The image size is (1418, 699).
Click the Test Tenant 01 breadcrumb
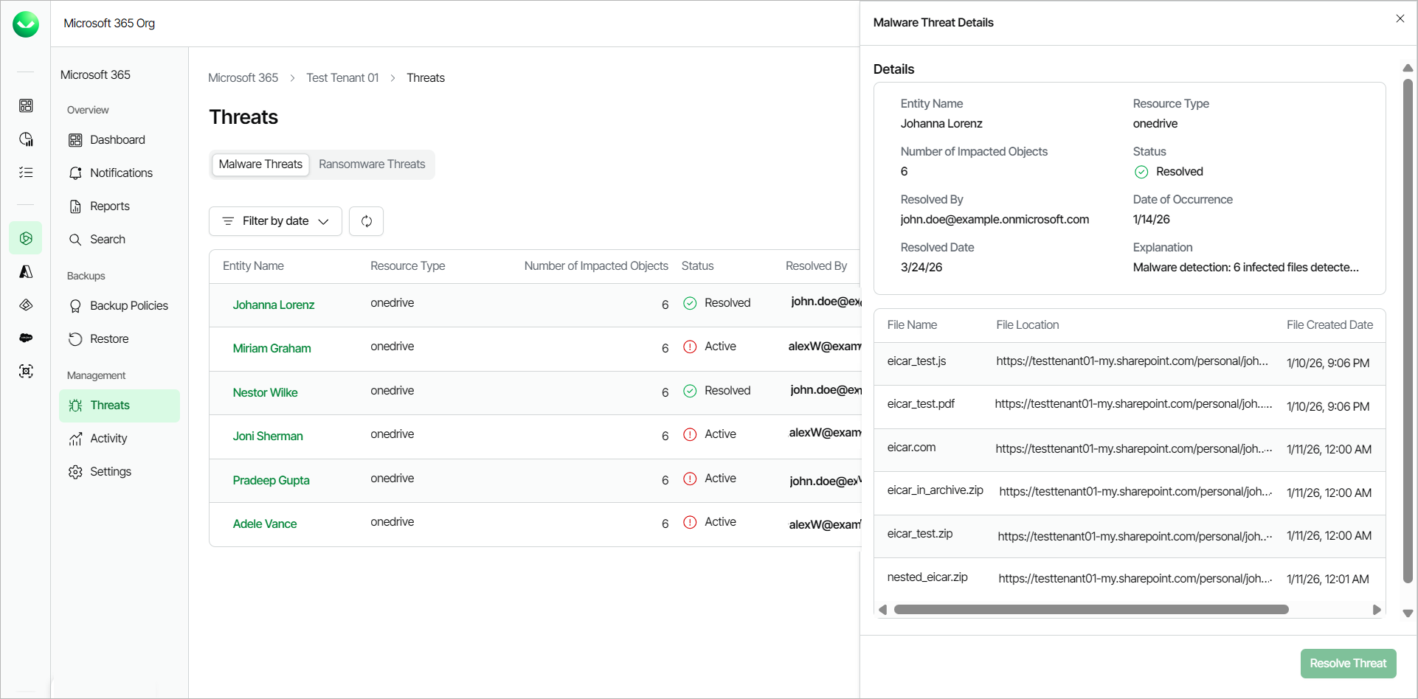tap(342, 78)
